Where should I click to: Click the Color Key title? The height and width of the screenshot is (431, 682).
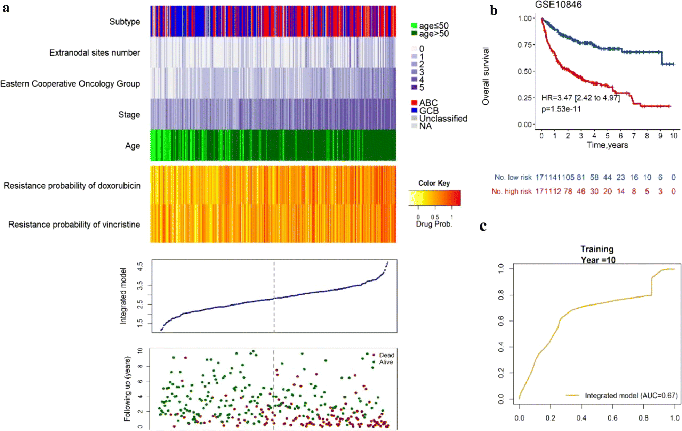tap(434, 183)
